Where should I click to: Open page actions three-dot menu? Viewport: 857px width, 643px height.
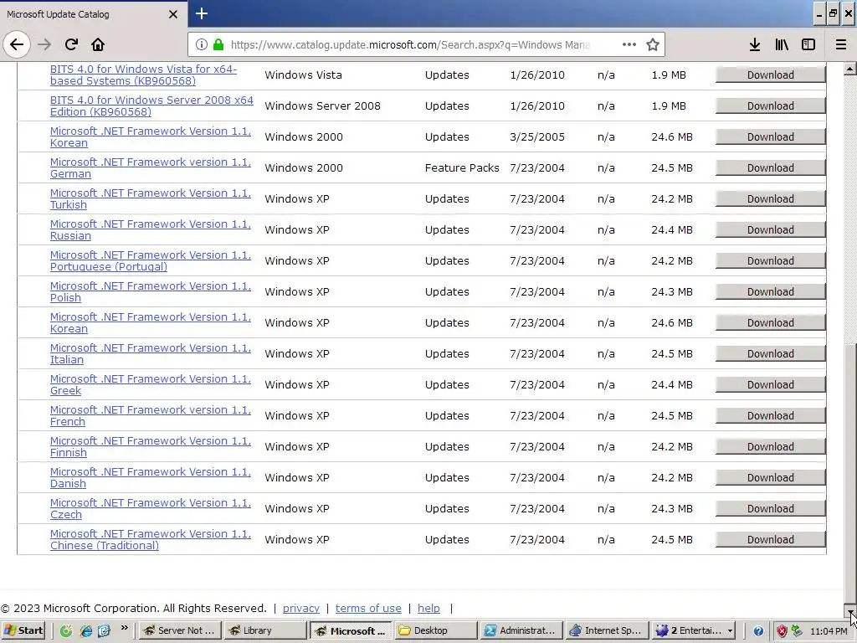pyautogui.click(x=629, y=44)
